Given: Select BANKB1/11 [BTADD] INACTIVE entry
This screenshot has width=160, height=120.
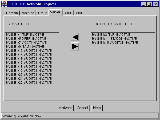Looking at the screenshot, I should click(x=123, y=39).
